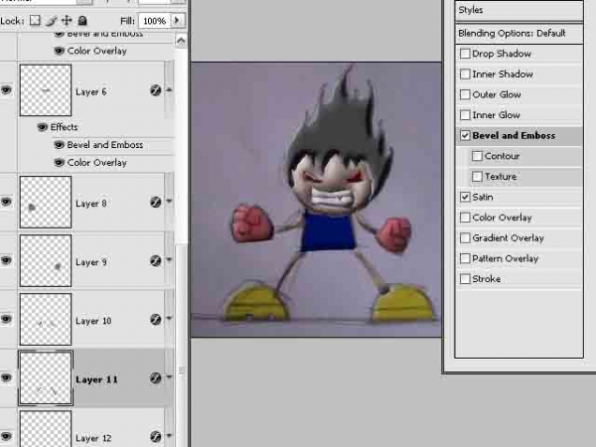Click the layer style fx icon on Layer 6

point(156,90)
